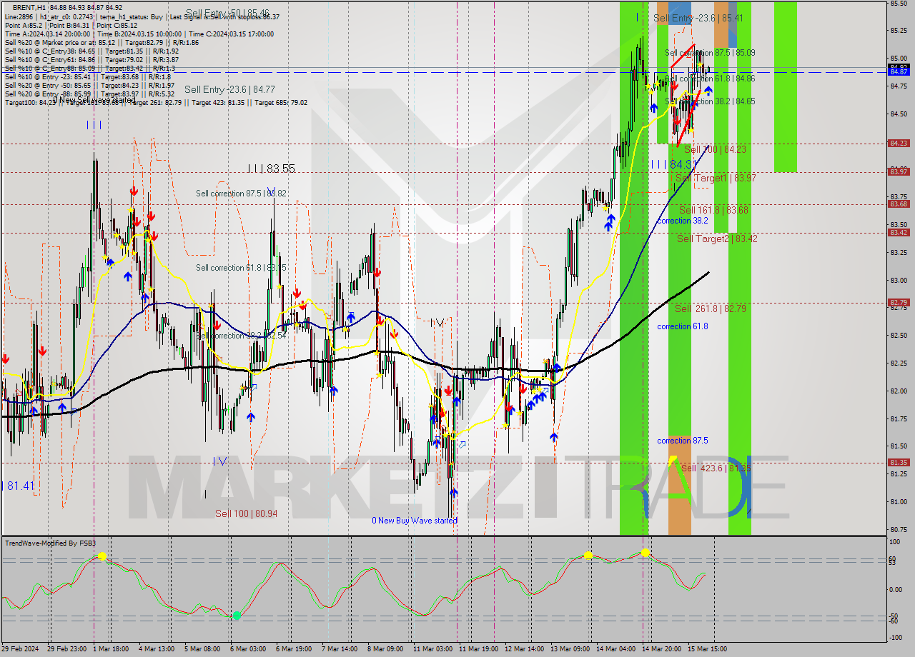915x657 pixels.
Task: Select the '13 Mar 09:00' time label
Action: pyautogui.click(x=569, y=648)
